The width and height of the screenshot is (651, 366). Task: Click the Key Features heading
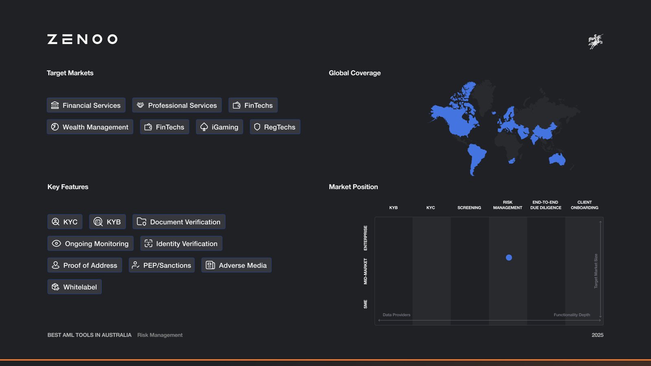click(68, 187)
